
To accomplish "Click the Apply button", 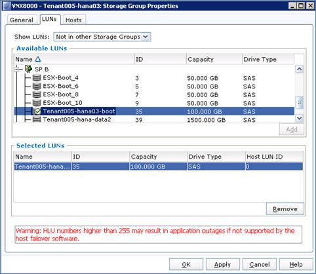I will point(222,265).
